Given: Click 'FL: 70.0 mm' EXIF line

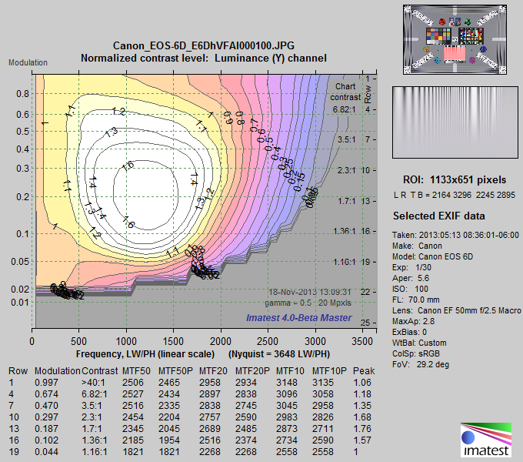Looking at the screenshot, I should click(x=416, y=300).
